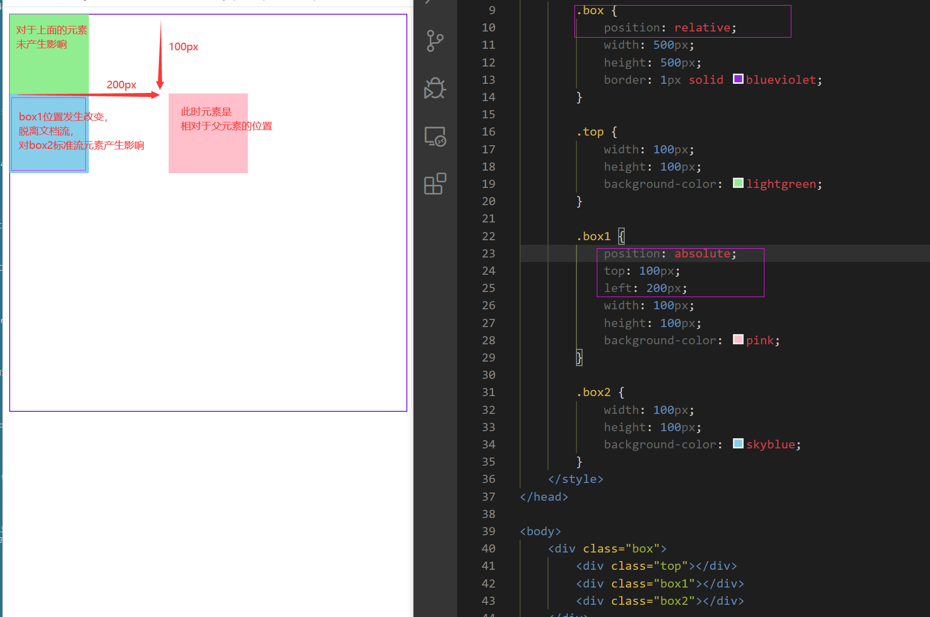
Task: Click the position: relative declaration
Action: point(670,27)
